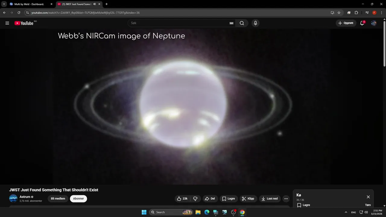Save the queue with Lagre in Kø panel
Viewport: 386px width, 217px height.
303,205
